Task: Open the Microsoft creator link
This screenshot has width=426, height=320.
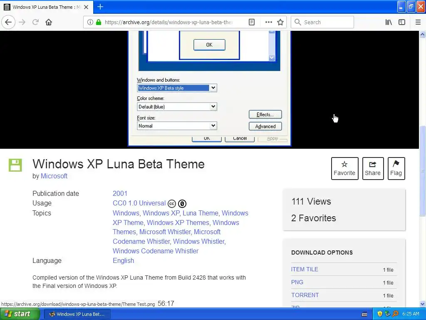Action: 54,176
